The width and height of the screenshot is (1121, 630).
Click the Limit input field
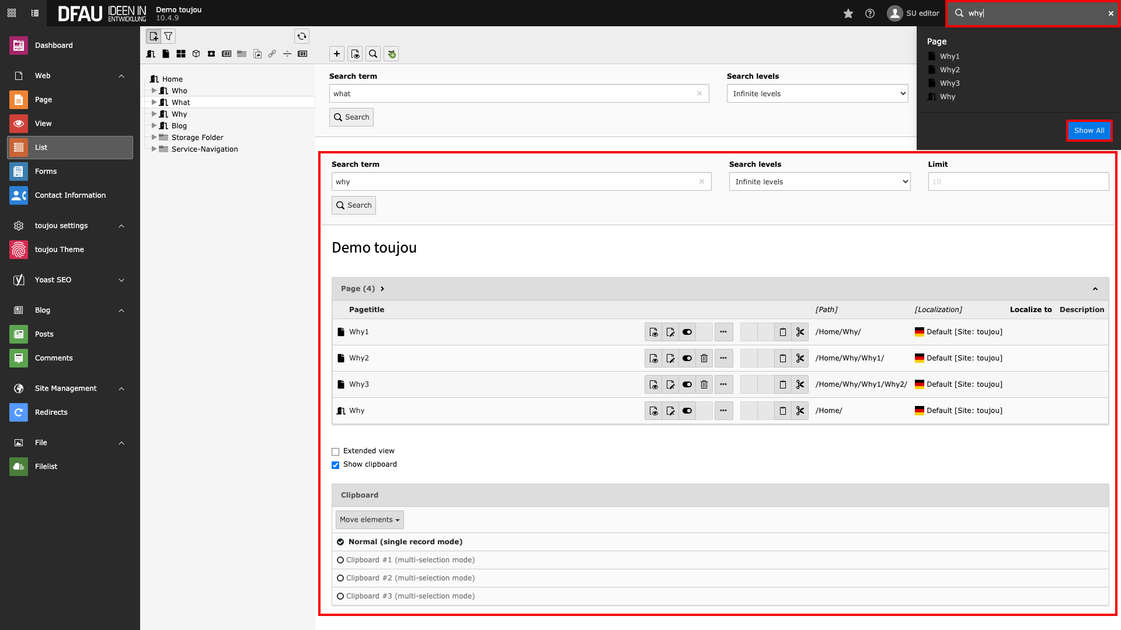coord(1018,182)
